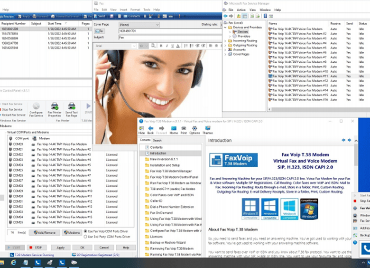This screenshot has height=268, width=370.
Task: Click the Receive column header
Action: [x=335, y=24]
